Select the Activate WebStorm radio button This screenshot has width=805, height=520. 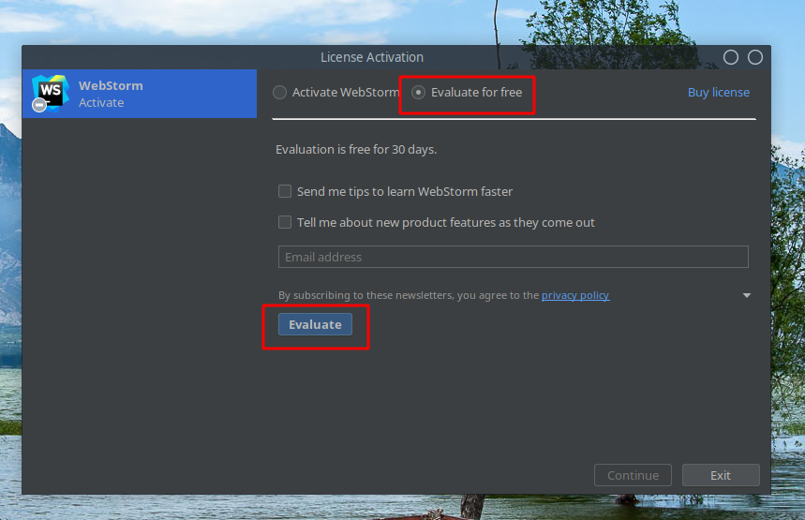point(280,93)
